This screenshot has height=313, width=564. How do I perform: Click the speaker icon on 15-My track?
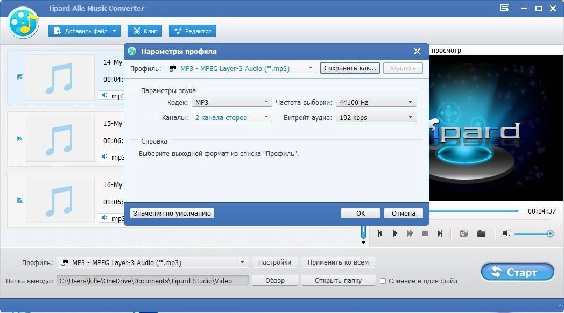pyautogui.click(x=104, y=156)
